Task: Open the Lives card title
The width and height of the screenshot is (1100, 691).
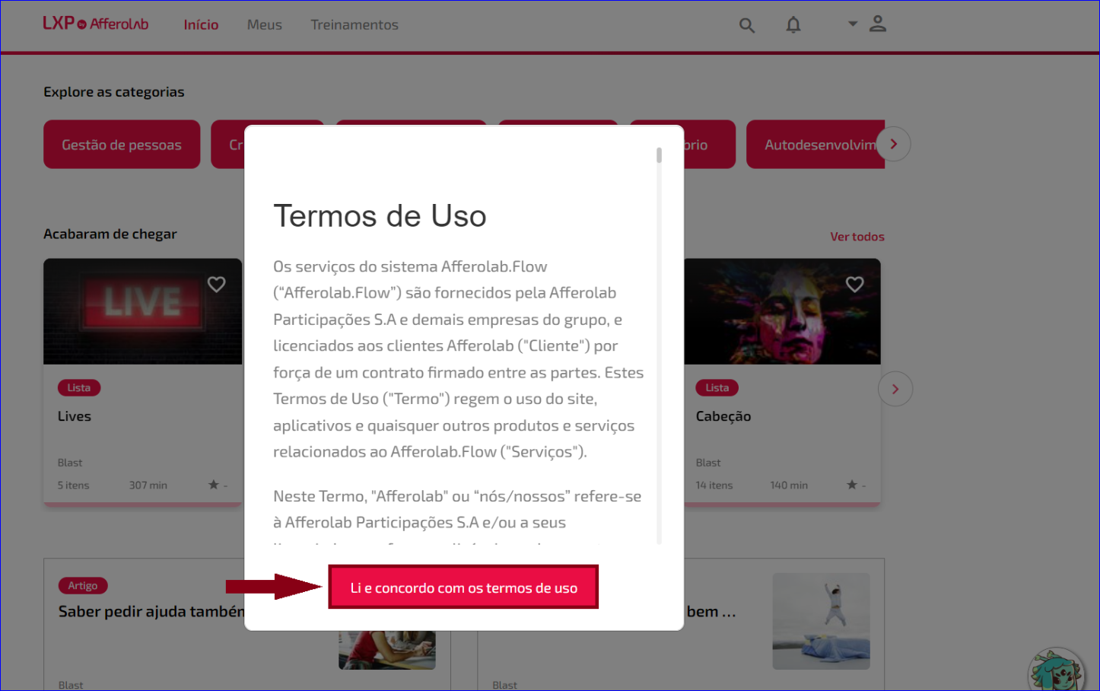Action: [75, 416]
